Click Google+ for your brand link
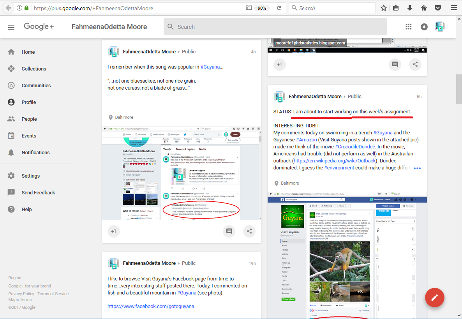462x319 pixels. point(30,286)
